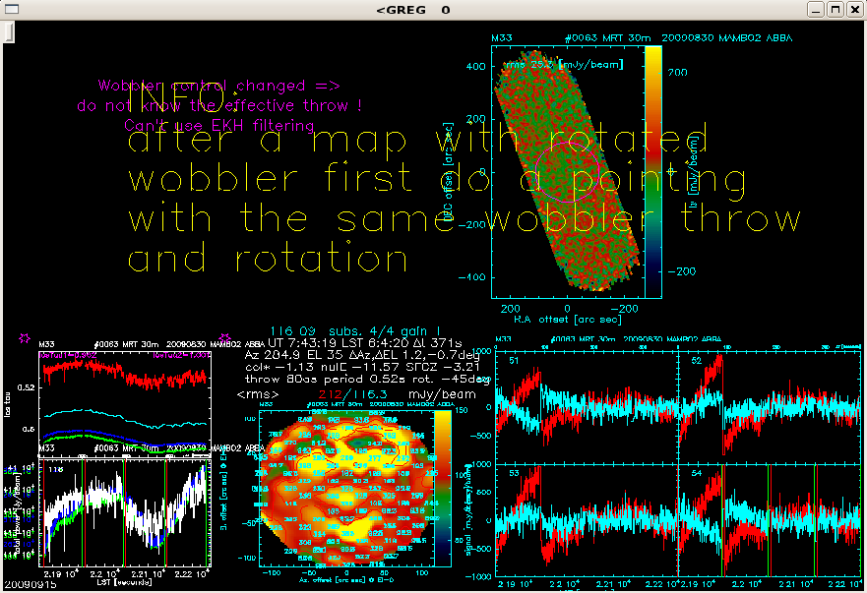Click the yellow 'and rotation' text line
Viewport: 867px width, 593px height.
pos(268,259)
